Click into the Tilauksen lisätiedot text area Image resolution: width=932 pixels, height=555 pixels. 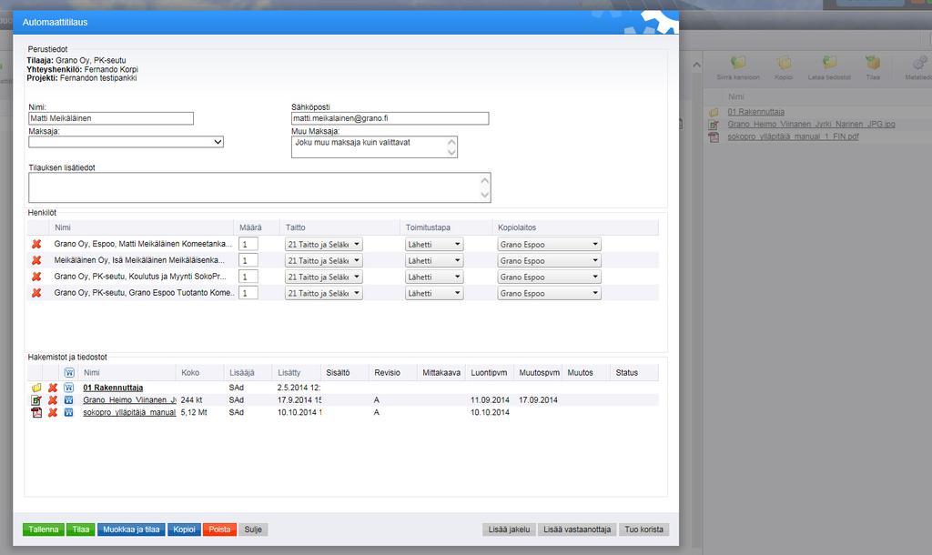coord(259,187)
